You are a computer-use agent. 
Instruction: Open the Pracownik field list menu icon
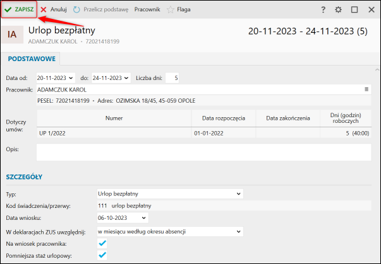[366, 89]
